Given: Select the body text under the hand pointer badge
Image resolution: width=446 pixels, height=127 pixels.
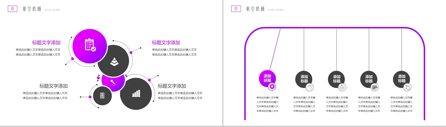Looking at the screenshot, I should (x=401, y=104).
